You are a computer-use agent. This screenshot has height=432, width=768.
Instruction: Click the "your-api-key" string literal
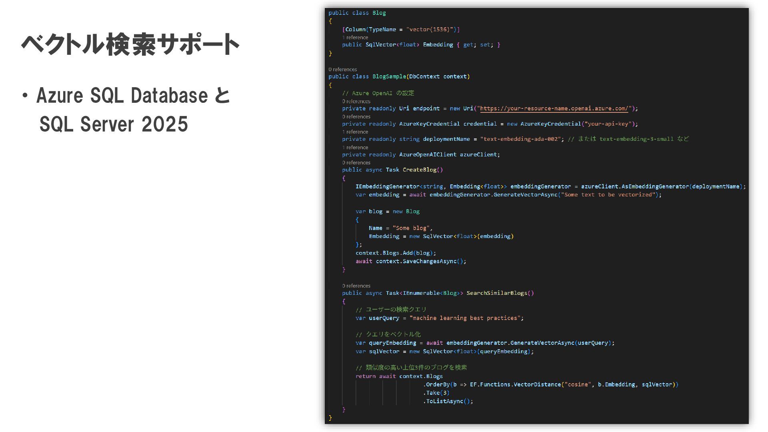click(x=608, y=124)
